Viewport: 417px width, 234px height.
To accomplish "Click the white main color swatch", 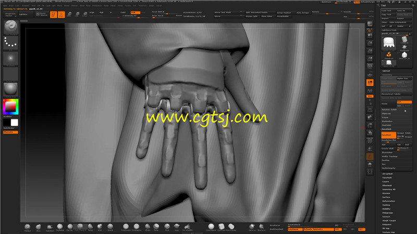I will coord(15,123).
